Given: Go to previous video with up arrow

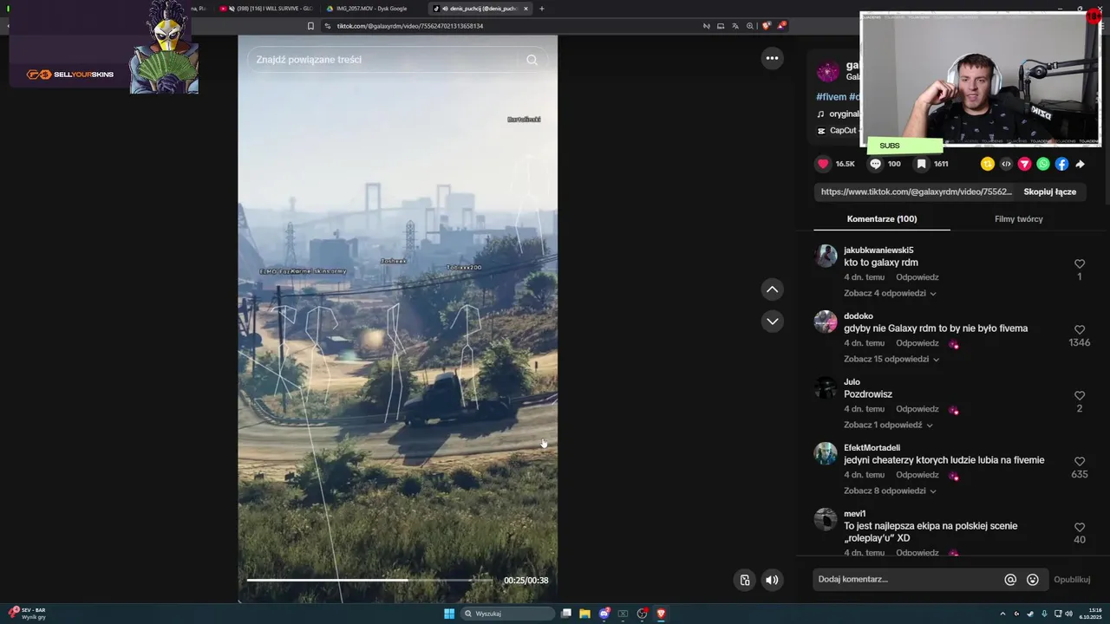Looking at the screenshot, I should click(x=772, y=289).
